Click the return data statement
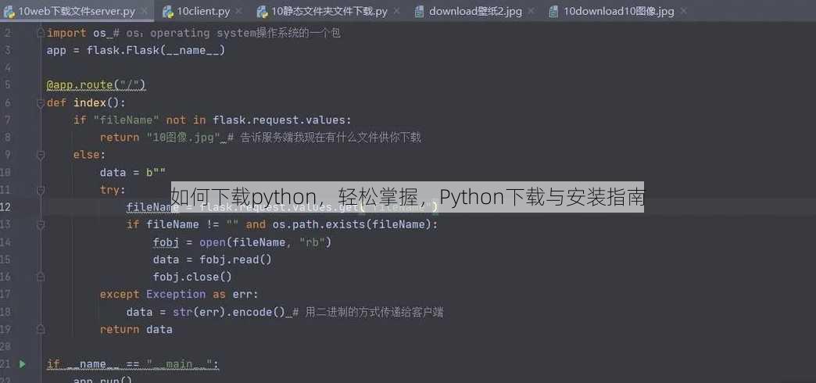This screenshot has height=383, width=816. click(136, 329)
